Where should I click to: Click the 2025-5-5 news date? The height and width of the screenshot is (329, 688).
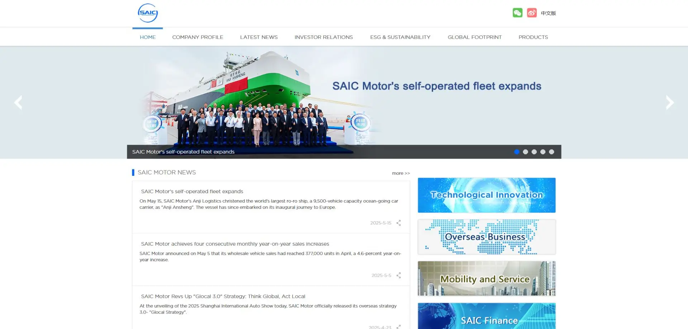tap(381, 275)
